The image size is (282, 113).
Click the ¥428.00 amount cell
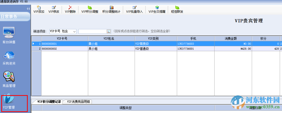(x=233, y=49)
